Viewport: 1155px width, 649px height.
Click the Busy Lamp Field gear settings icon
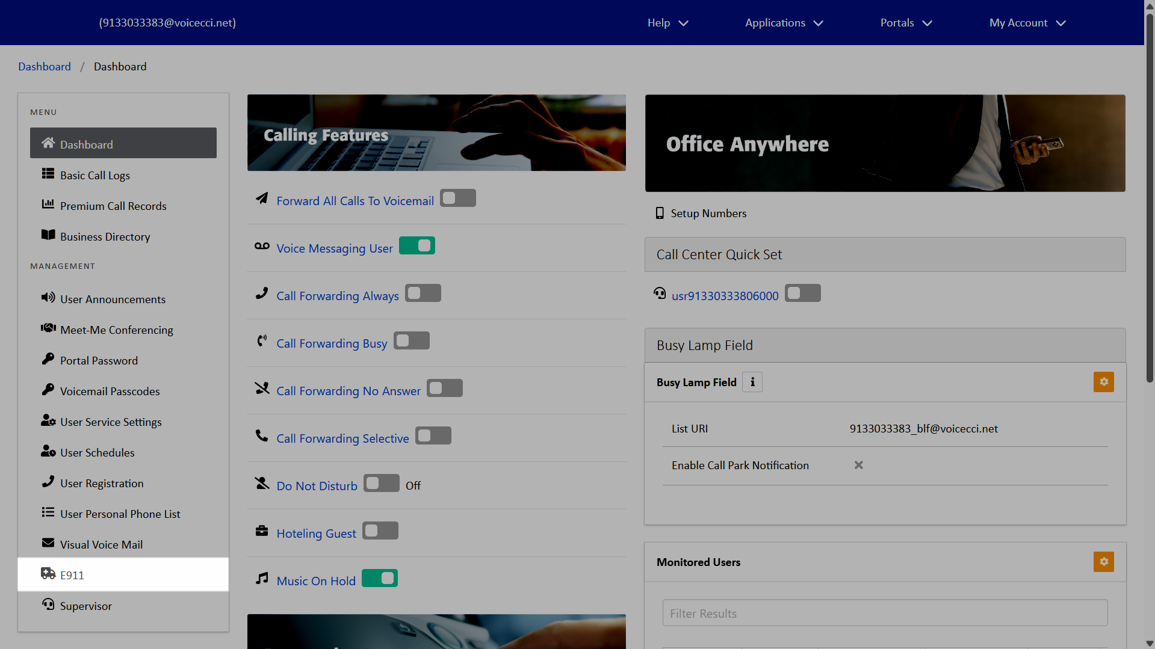pyautogui.click(x=1103, y=382)
